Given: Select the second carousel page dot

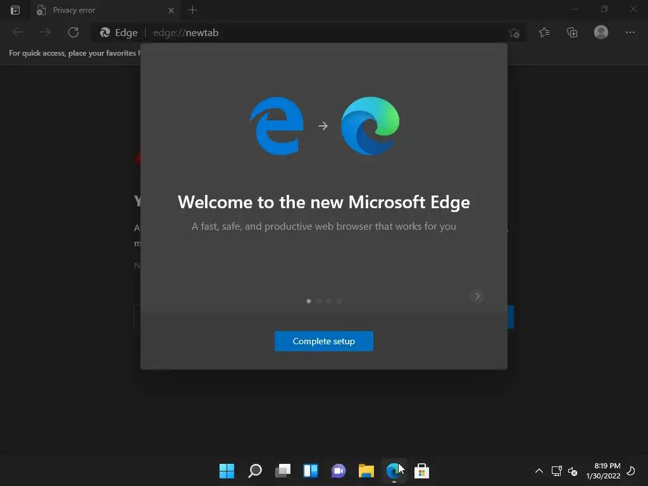Looking at the screenshot, I should coord(319,301).
